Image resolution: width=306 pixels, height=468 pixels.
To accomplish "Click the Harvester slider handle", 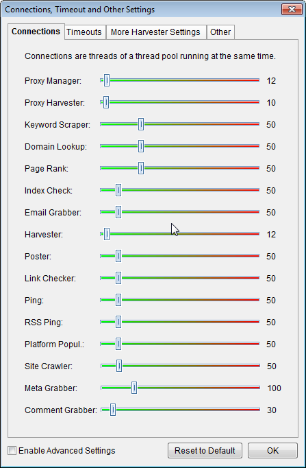I will coord(107,234).
